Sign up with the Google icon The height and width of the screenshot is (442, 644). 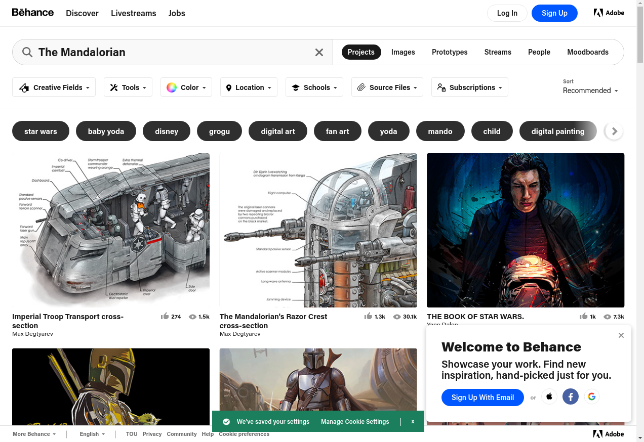pyautogui.click(x=591, y=397)
